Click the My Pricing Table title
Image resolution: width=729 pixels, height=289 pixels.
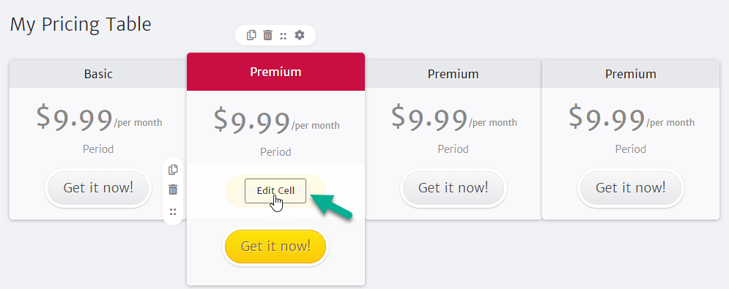click(x=81, y=24)
